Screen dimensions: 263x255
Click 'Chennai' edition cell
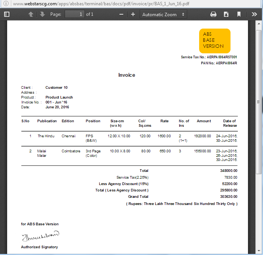[68, 136]
